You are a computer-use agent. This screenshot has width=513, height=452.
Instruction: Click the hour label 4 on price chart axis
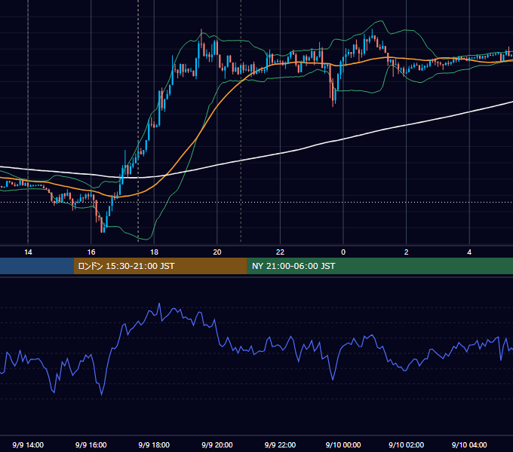(x=469, y=252)
